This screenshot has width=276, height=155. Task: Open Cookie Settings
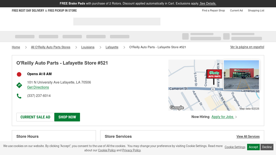[x=235, y=147]
